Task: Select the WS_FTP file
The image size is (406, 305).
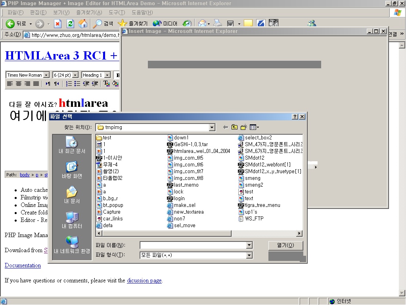Action: coord(251,218)
